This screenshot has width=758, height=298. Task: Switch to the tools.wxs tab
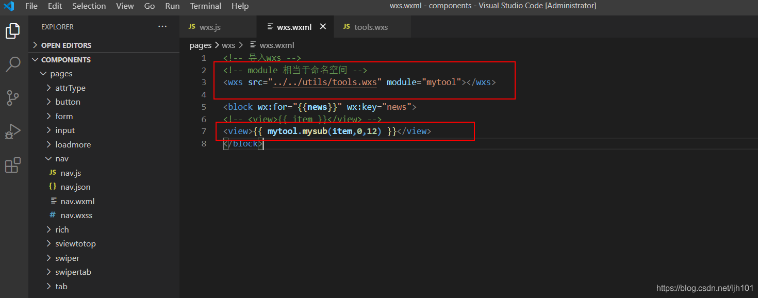click(x=372, y=27)
